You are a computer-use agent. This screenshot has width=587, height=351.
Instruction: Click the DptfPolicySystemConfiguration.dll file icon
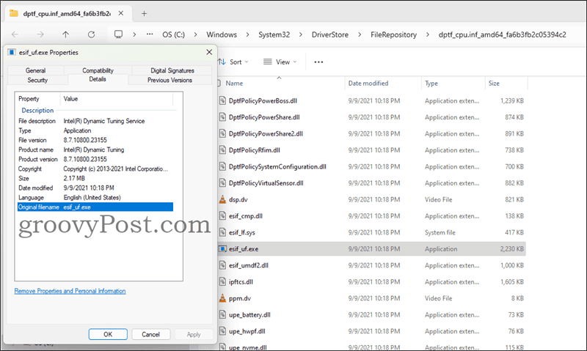pyautogui.click(x=222, y=166)
